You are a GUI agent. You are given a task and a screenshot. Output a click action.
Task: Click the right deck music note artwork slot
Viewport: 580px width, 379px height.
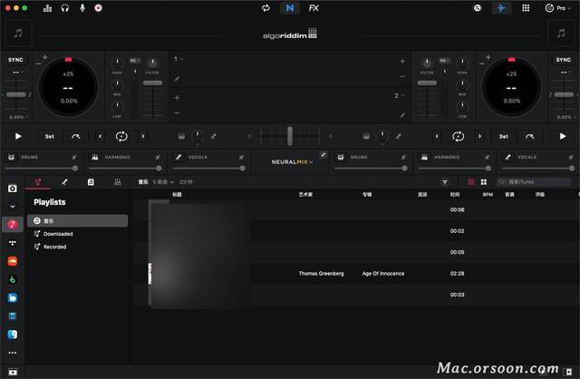[x=561, y=34]
